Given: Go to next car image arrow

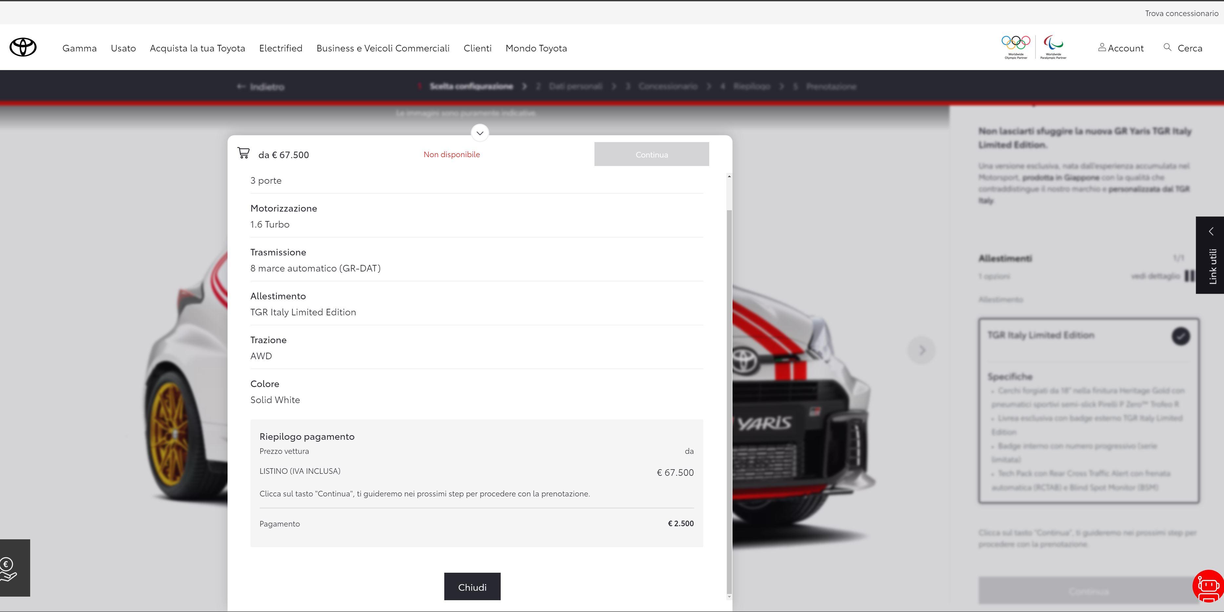Looking at the screenshot, I should [x=921, y=350].
